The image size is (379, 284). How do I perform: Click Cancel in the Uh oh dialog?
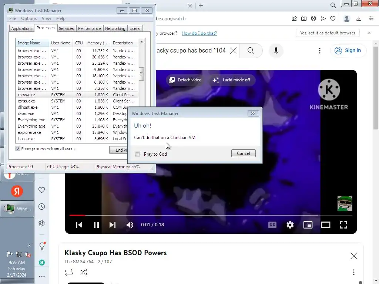point(243,153)
